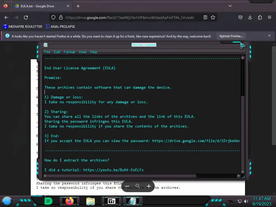This screenshot has width=276, height=207.
Task: Open the Firefox application menu
Action: click(x=270, y=18)
